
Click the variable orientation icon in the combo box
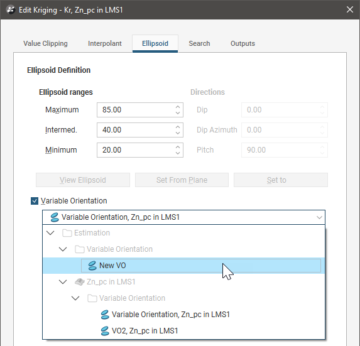(55, 217)
